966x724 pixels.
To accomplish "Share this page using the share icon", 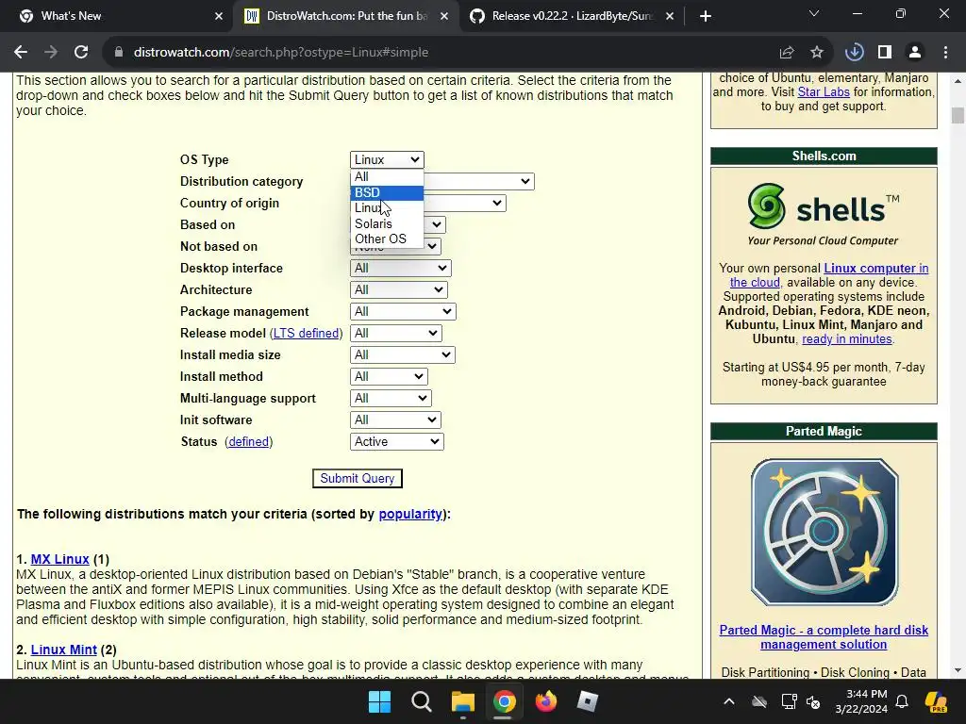I will (787, 53).
